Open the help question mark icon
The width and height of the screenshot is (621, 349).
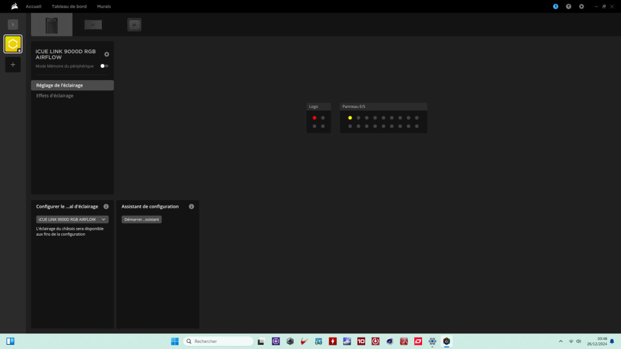tap(568, 6)
